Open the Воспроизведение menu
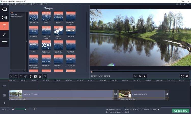191x114 pixels. click(x=22, y=4)
